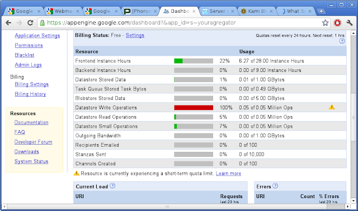Close the Dashboard tab

(194, 11)
